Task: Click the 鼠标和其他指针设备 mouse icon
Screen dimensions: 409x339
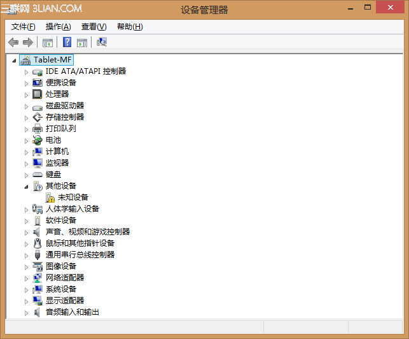Action: (x=38, y=243)
